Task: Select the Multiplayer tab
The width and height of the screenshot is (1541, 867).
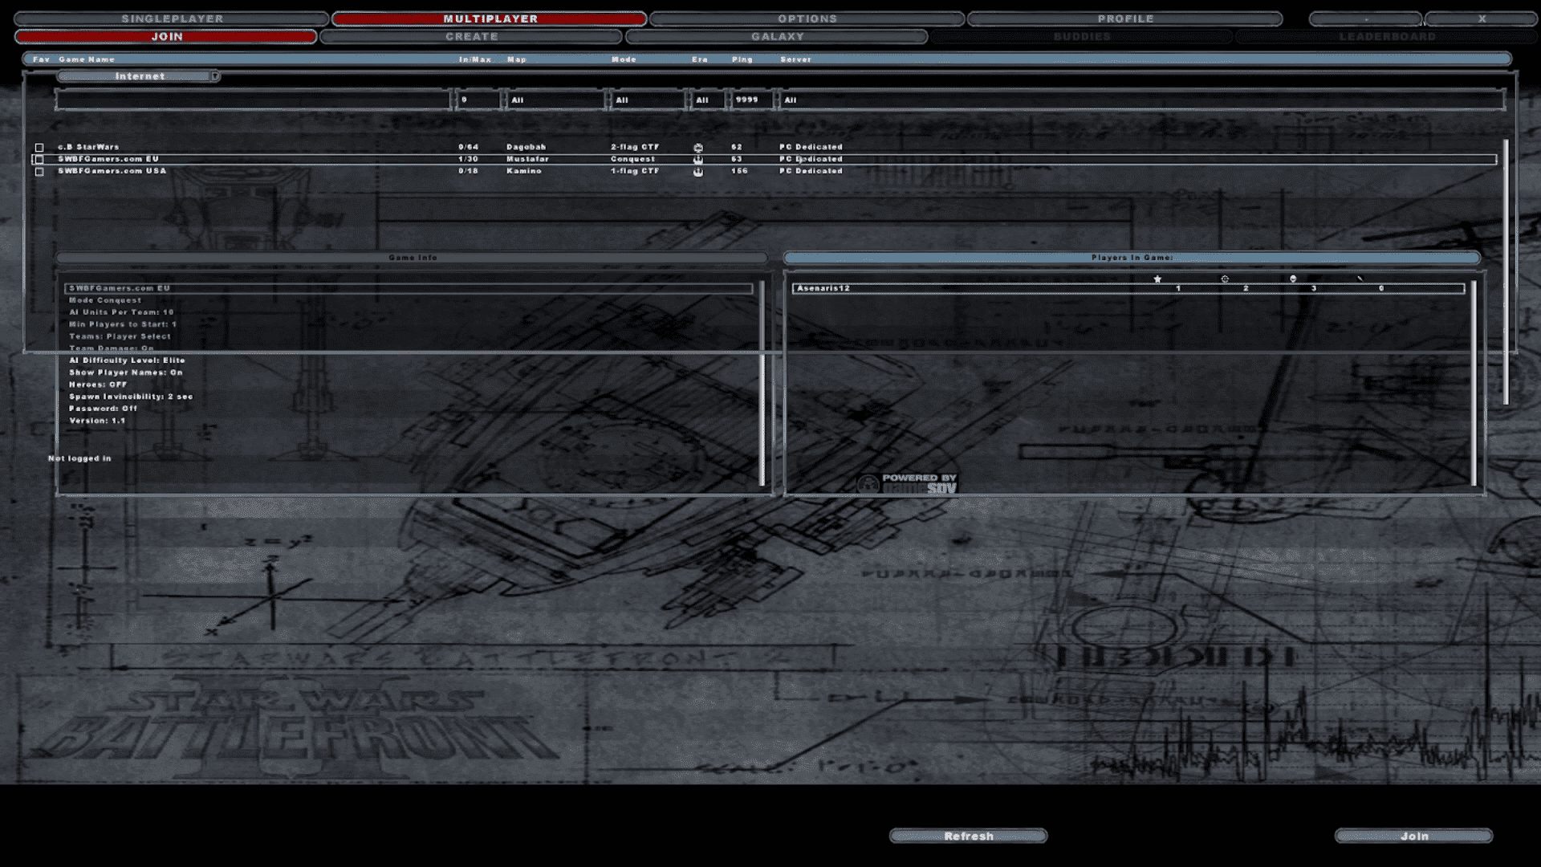Action: pyautogui.click(x=490, y=18)
